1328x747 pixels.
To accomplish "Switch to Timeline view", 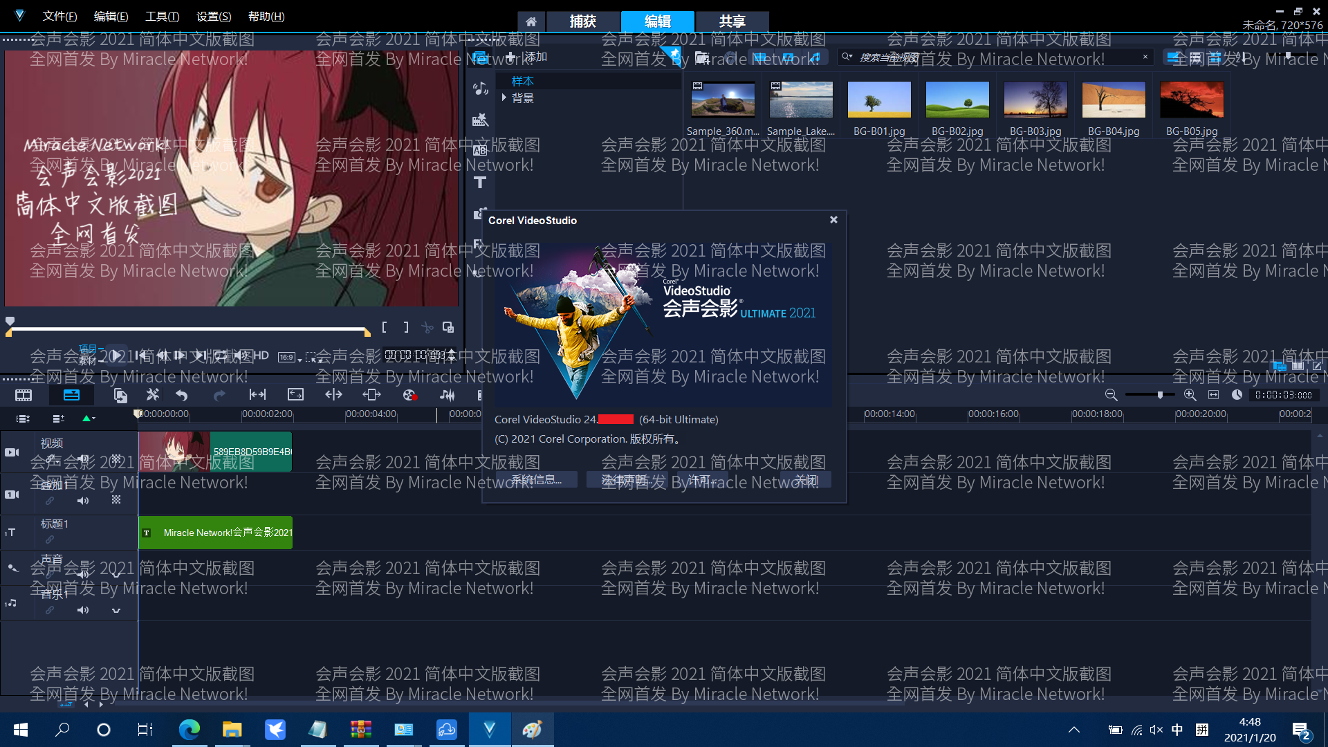I will coord(71,396).
